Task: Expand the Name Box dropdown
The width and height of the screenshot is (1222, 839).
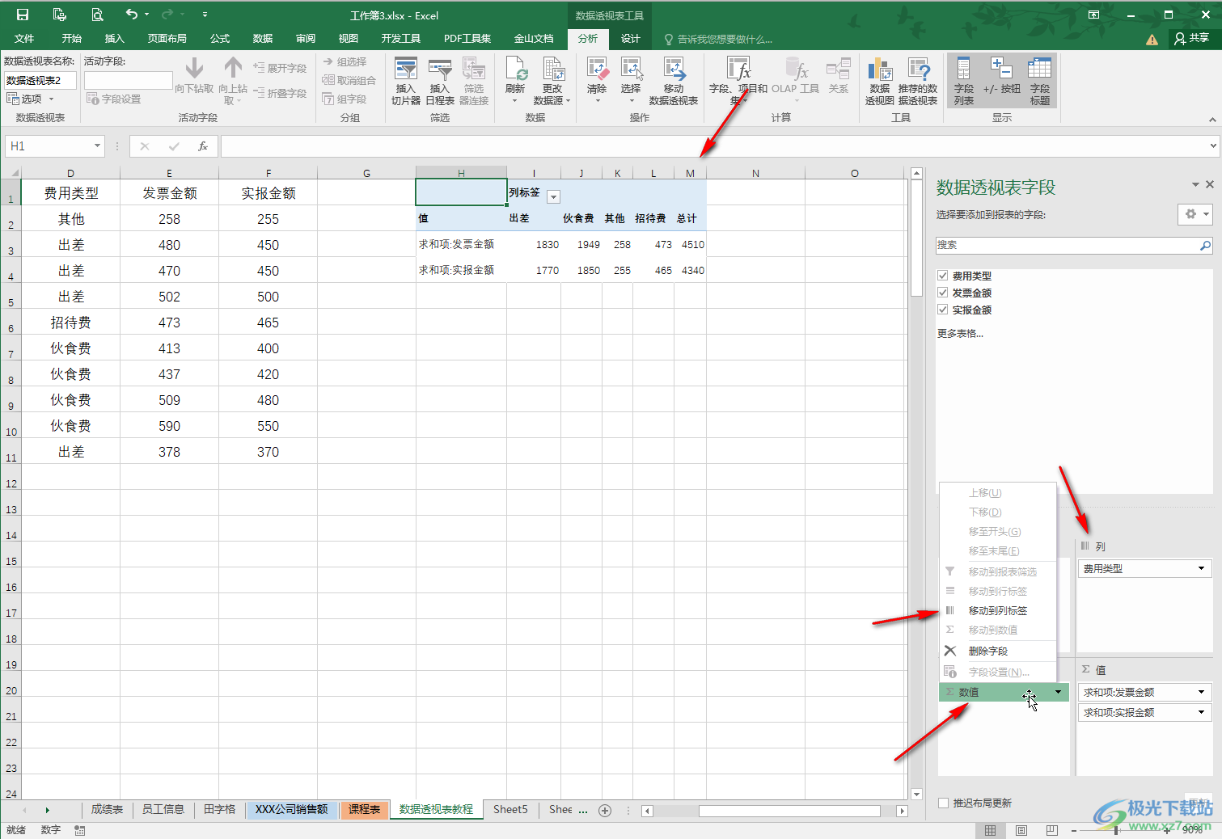Action: pos(97,146)
